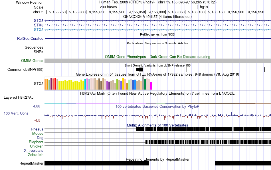Click the 'SNPs' track label

coord(39,52)
